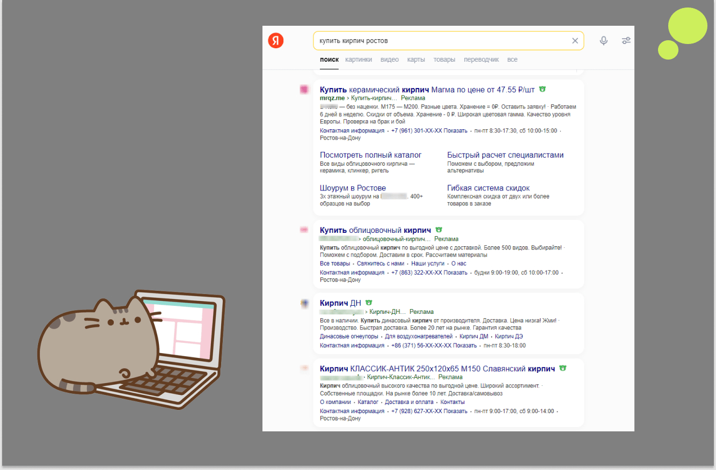Open the "переводчик" tab
716x470 pixels.
click(481, 60)
